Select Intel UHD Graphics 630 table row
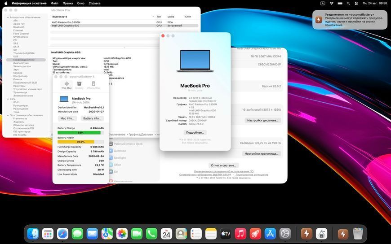 click(x=124, y=26)
